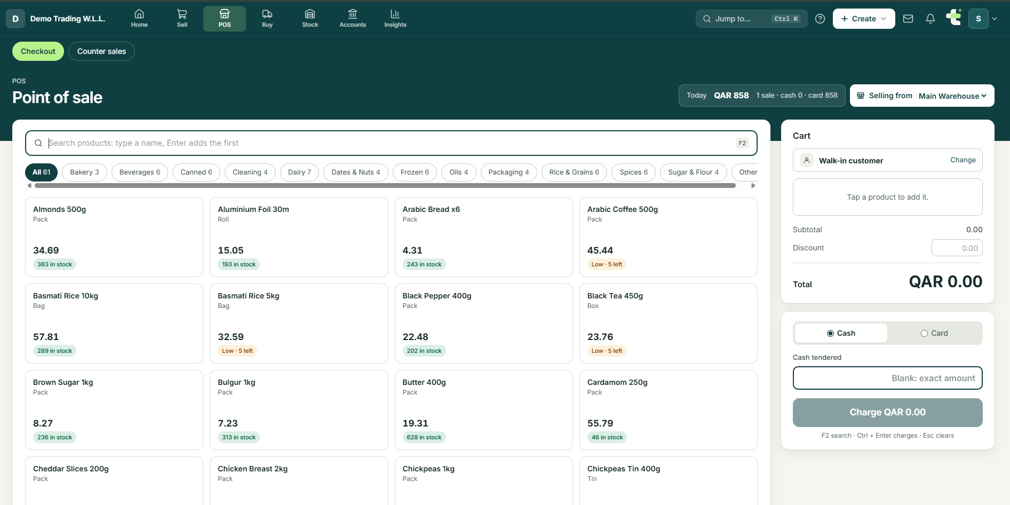The height and width of the screenshot is (505, 1010).
Task: Select Card payment method
Action: pyautogui.click(x=934, y=333)
